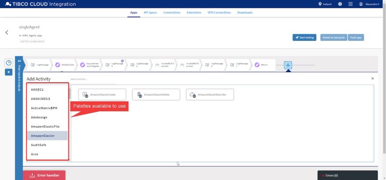The image size is (386, 180).
Task: Expand the Errors (0) panel
Action: [x=347, y=175]
